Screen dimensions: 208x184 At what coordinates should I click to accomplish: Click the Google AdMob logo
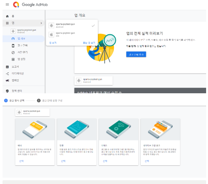(x=30, y=4)
